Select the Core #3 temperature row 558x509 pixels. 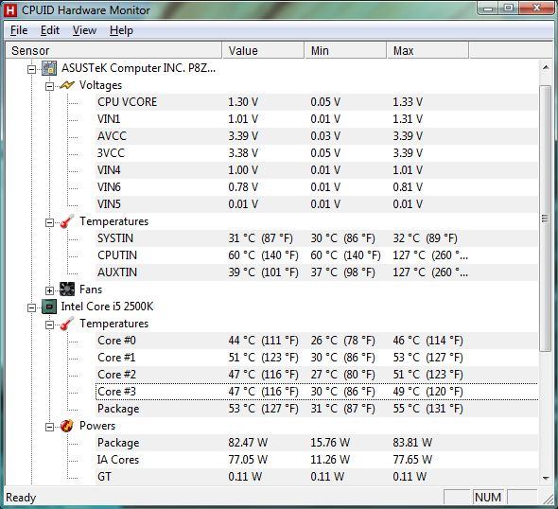pyautogui.click(x=317, y=392)
